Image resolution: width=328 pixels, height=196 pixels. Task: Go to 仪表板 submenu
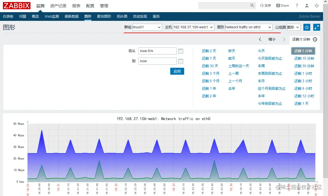[x=8, y=16]
